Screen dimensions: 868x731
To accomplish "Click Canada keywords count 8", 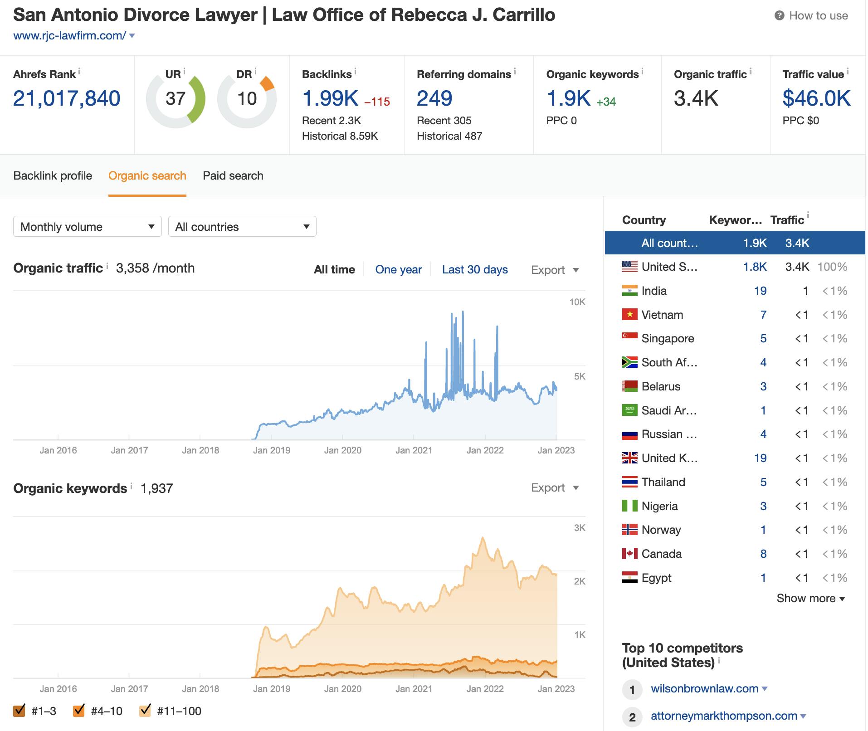I will pos(764,554).
